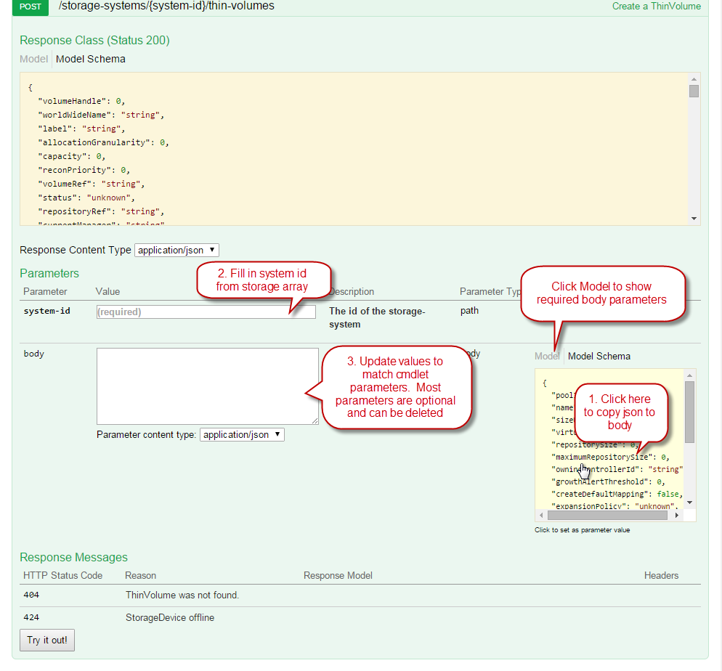Screen dimensions: 722x671
Task: Open the Response Content Type dropdown
Action: coord(177,250)
